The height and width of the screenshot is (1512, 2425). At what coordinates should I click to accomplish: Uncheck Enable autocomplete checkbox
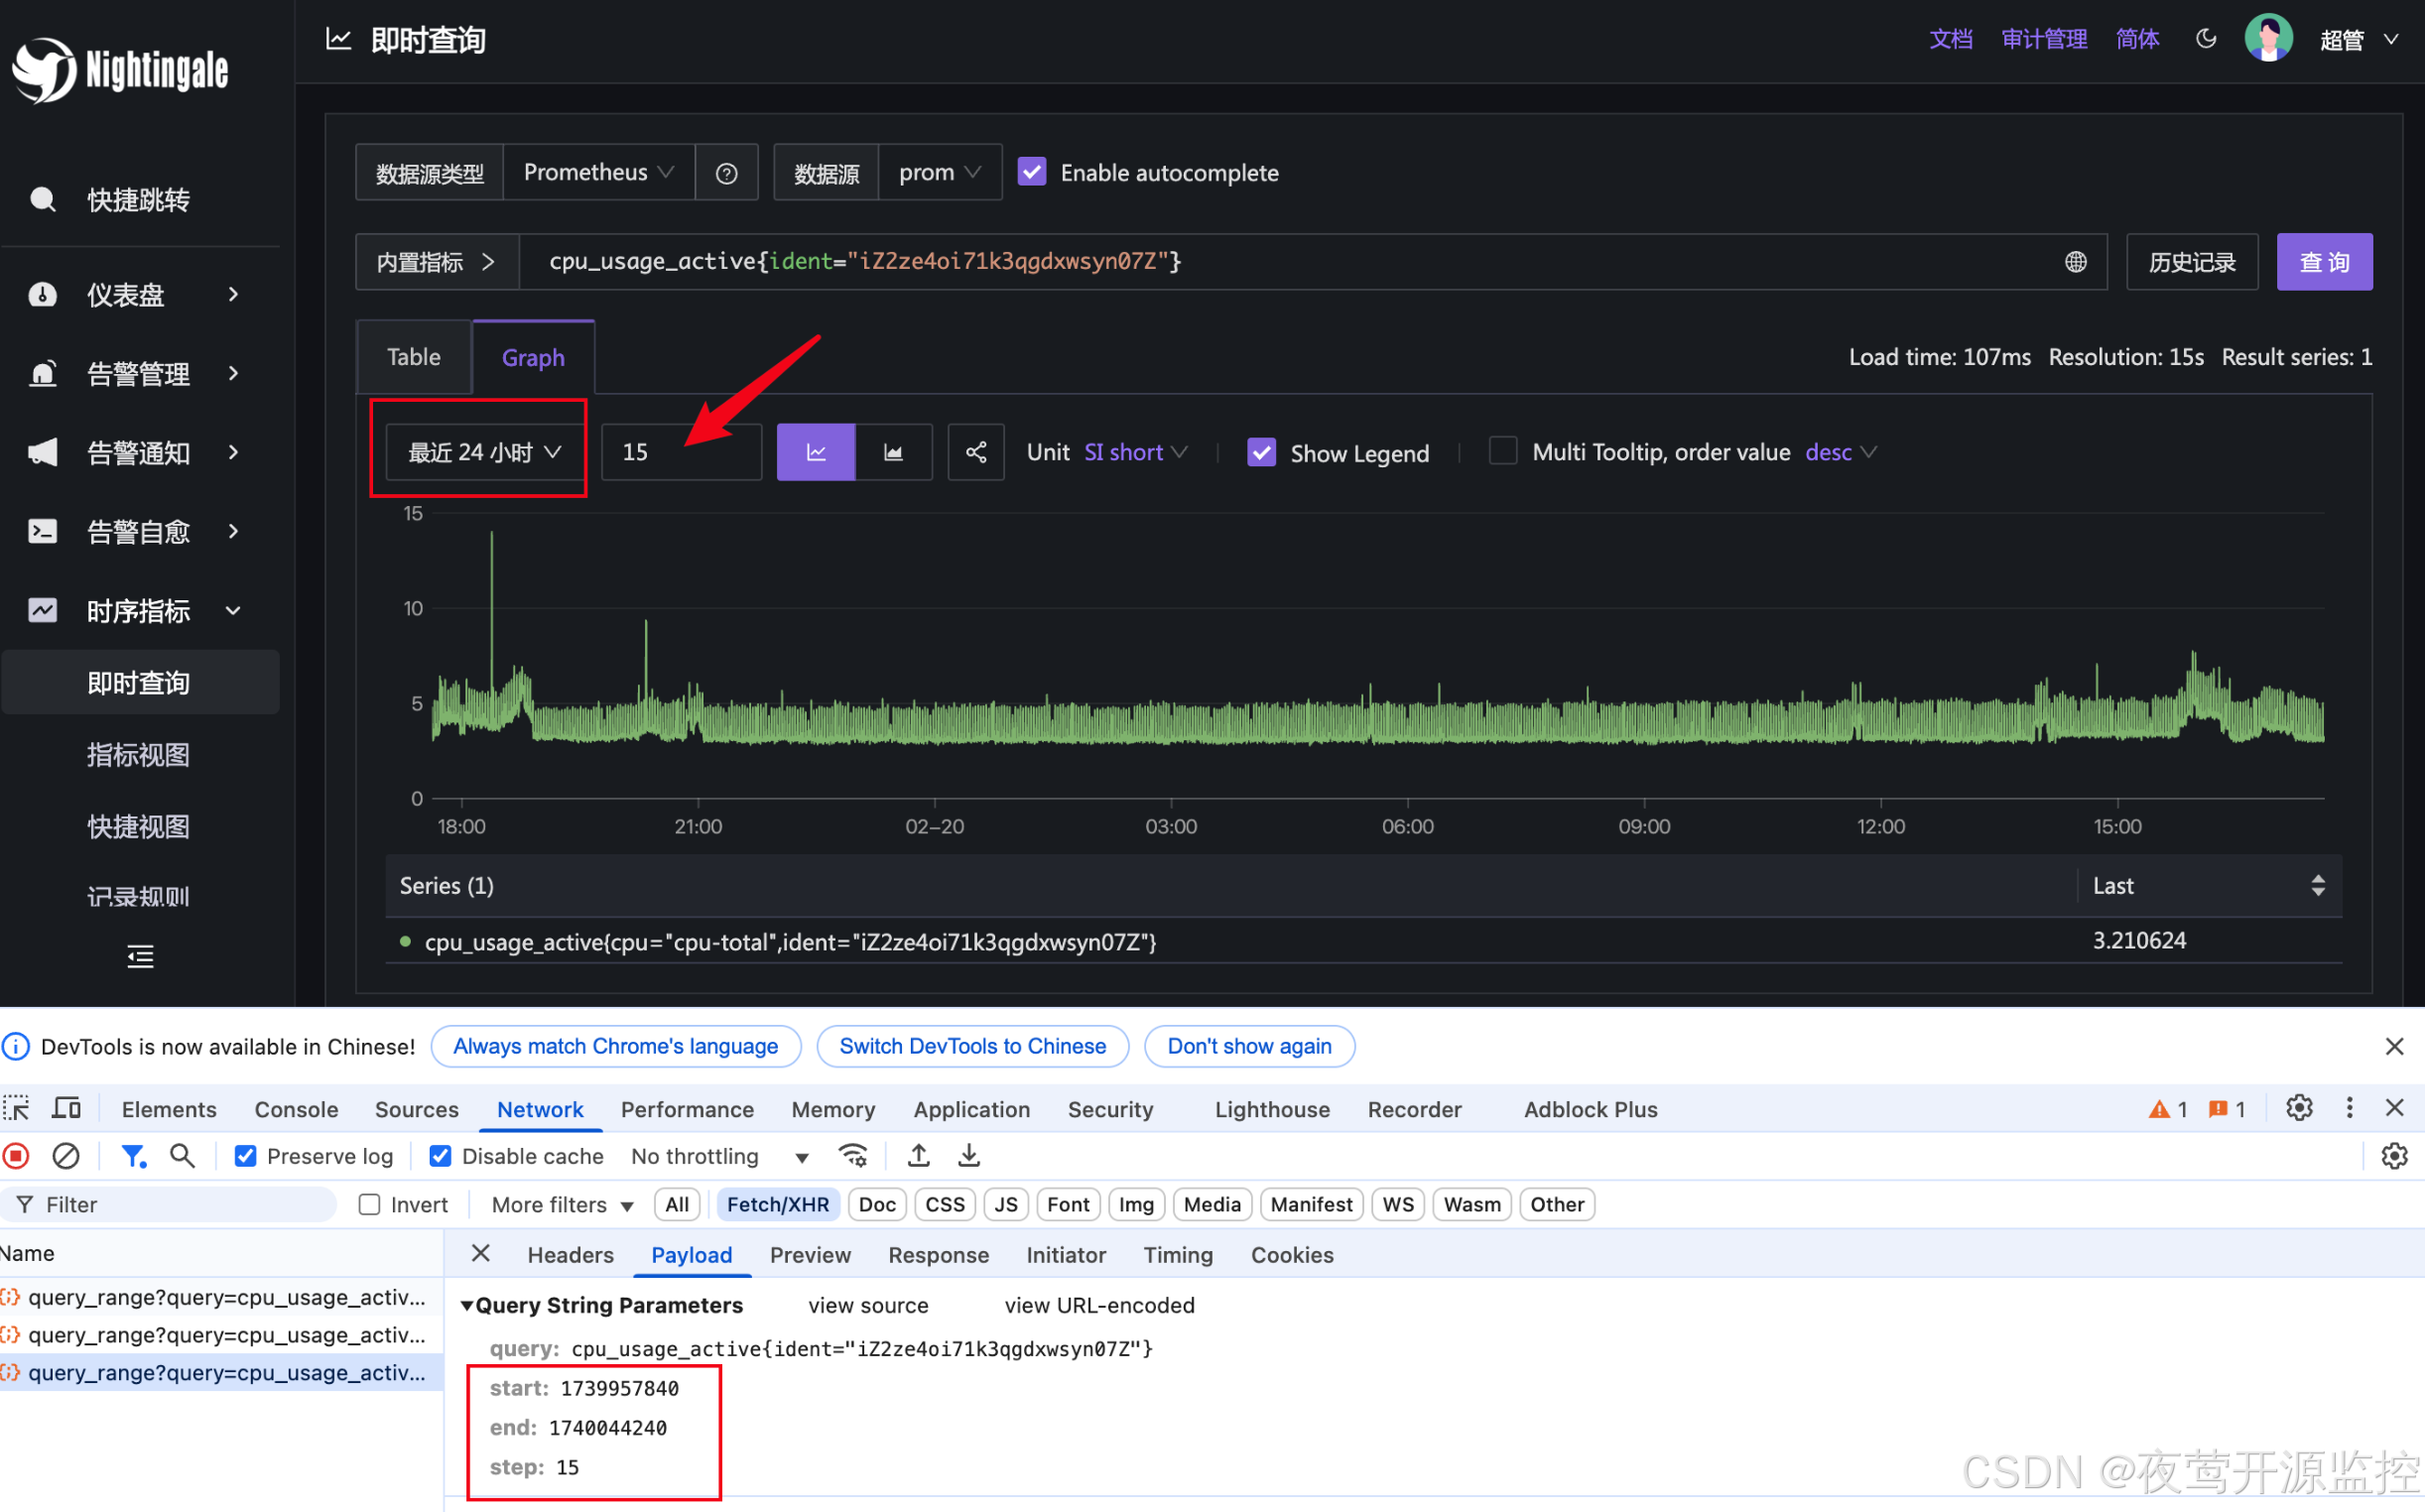tap(1031, 172)
